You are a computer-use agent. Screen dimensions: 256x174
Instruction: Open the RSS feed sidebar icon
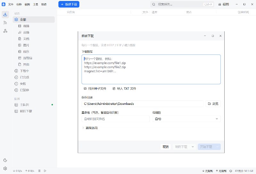[x=5, y=23]
